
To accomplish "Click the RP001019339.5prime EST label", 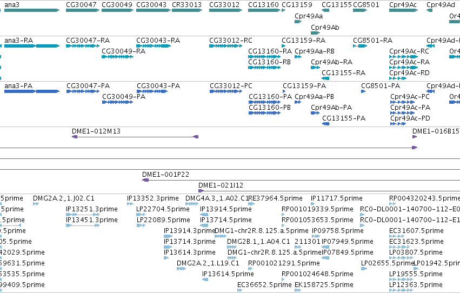I will [x=317, y=209].
